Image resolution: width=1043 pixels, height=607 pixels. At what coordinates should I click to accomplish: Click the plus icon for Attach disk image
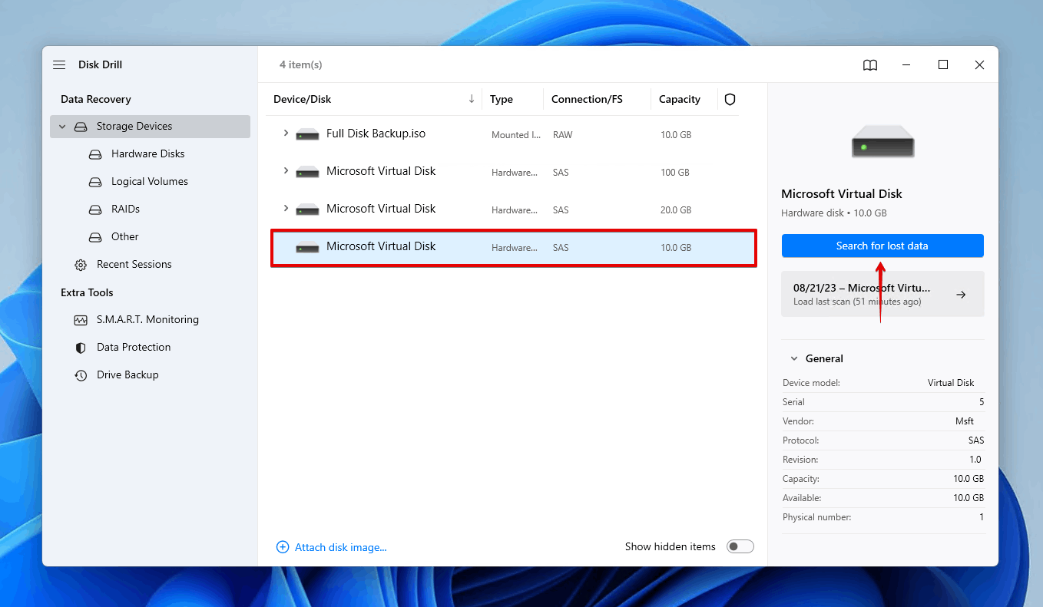(x=283, y=547)
